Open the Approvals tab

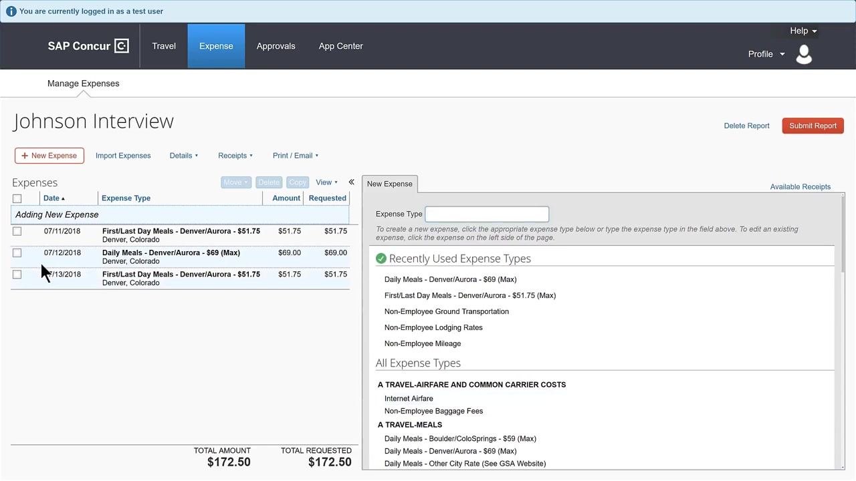276,46
